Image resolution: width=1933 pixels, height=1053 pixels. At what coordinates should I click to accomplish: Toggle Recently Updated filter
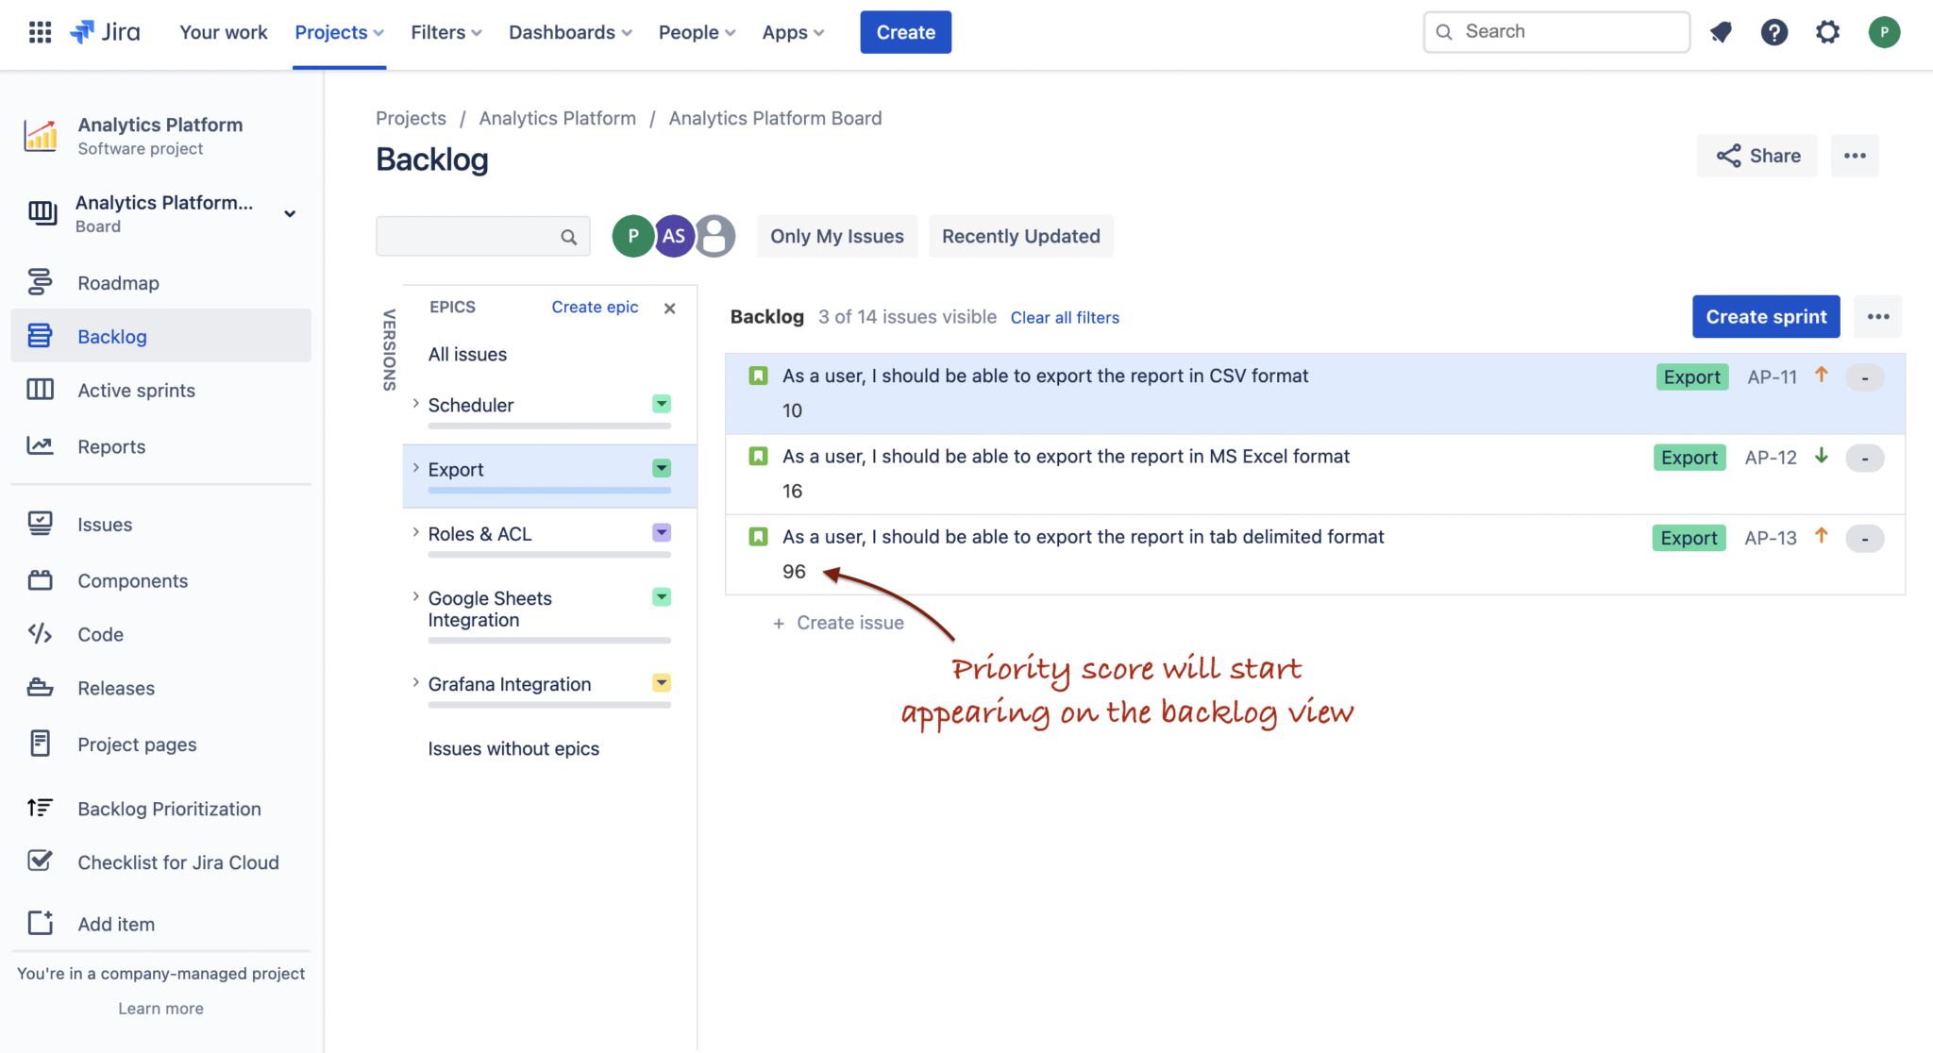tap(1020, 236)
